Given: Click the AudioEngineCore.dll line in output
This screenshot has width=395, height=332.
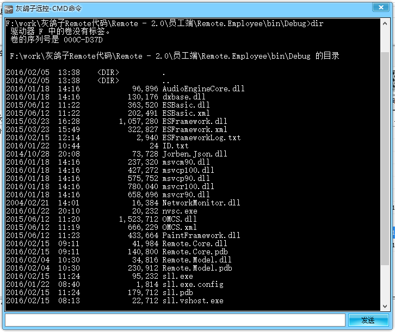Looking at the screenshot, I should pos(203,89).
